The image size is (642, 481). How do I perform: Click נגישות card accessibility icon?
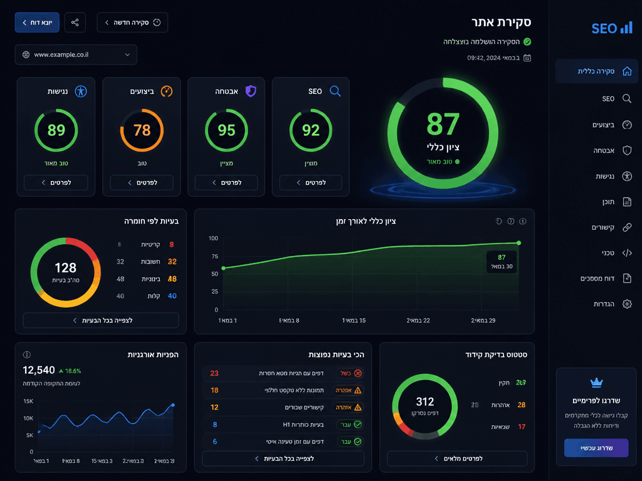click(x=81, y=91)
